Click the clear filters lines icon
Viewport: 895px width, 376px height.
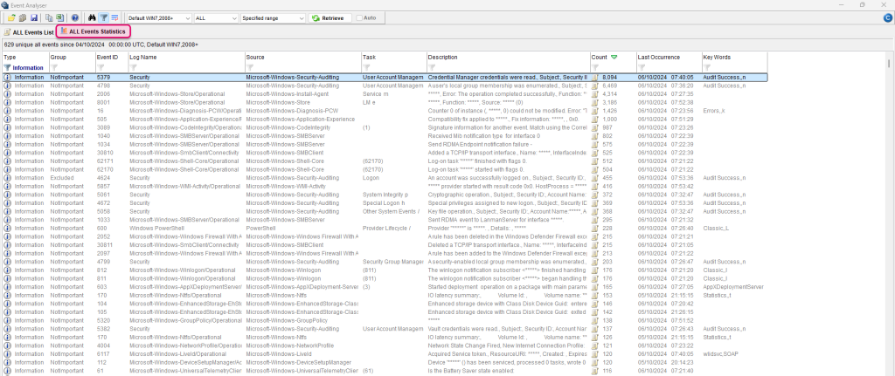pos(114,18)
